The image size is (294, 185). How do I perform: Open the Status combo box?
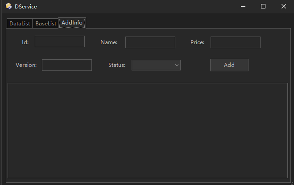click(x=156, y=65)
